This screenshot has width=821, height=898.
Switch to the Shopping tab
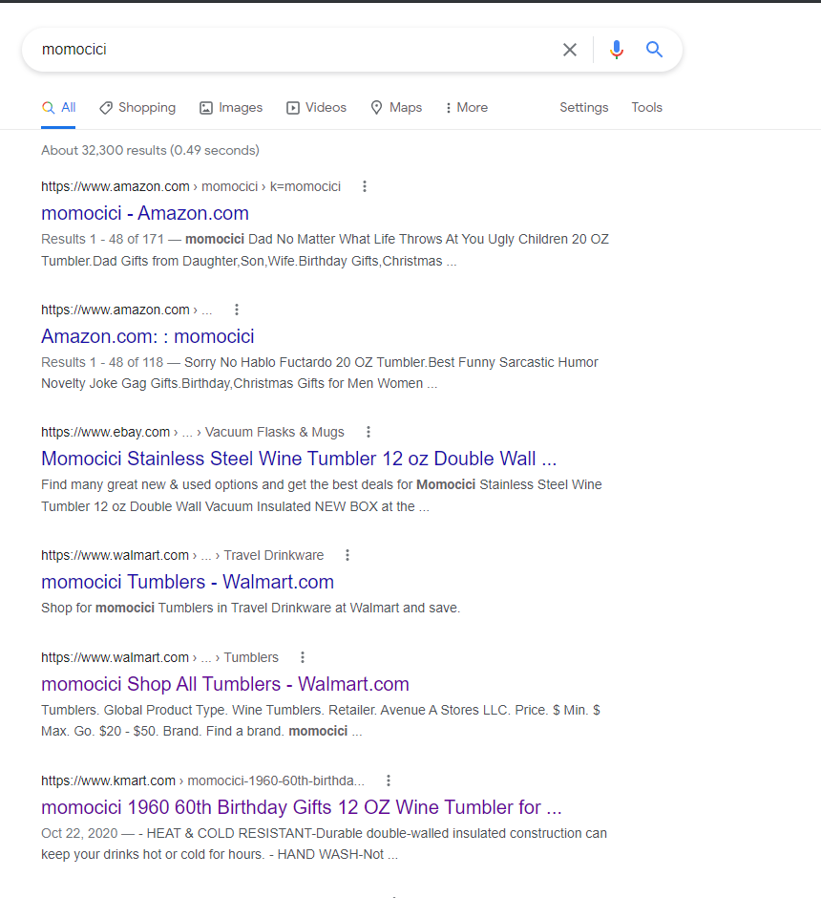pos(137,108)
